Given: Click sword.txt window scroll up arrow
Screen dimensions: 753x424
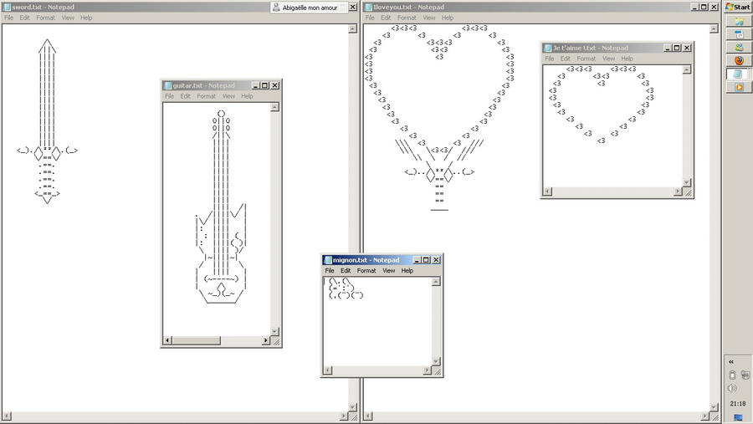Looking at the screenshot, I should 352,28.
